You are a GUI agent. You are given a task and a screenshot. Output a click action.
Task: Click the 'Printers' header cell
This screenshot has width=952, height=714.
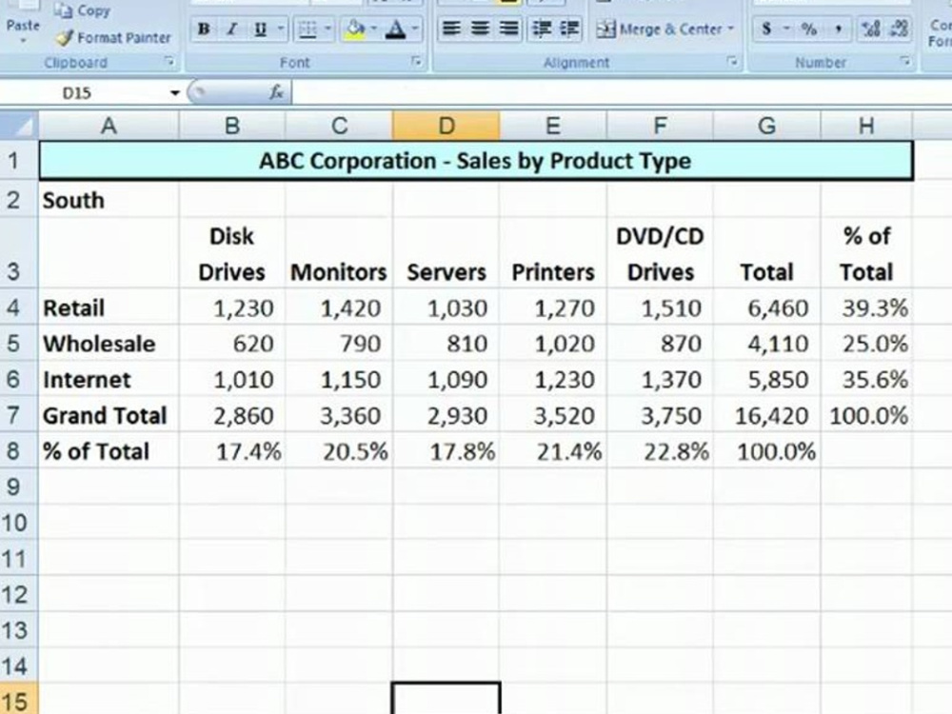(552, 253)
